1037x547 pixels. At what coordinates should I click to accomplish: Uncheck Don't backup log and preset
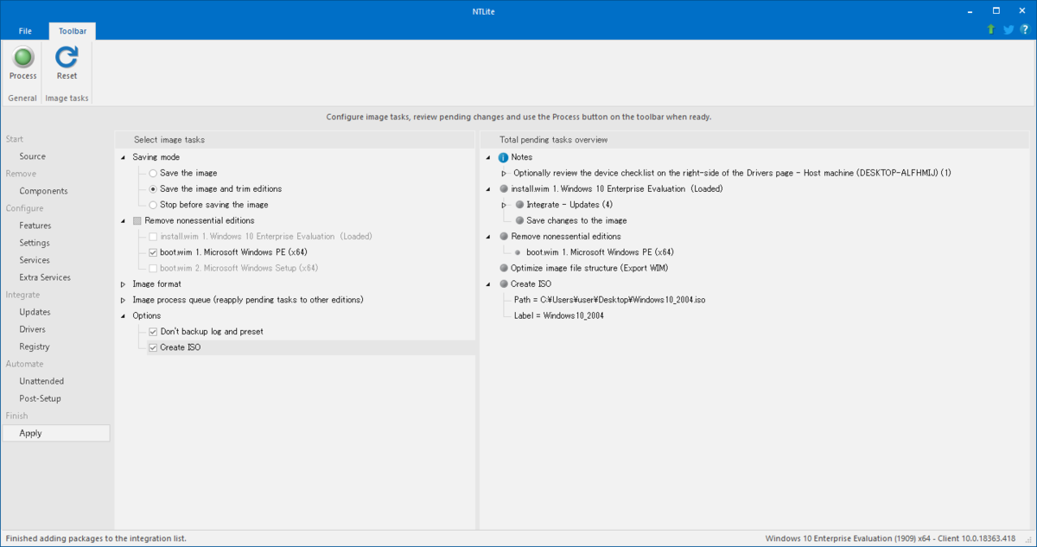click(x=153, y=331)
